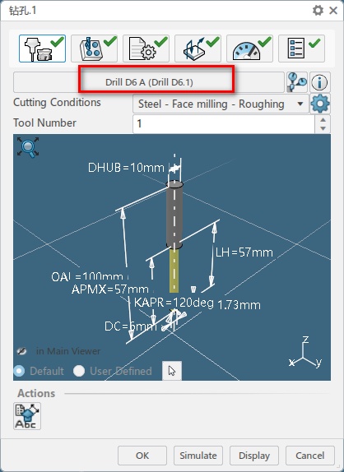
Task: Open dialog settings gear in title bar
Action: coord(318,11)
